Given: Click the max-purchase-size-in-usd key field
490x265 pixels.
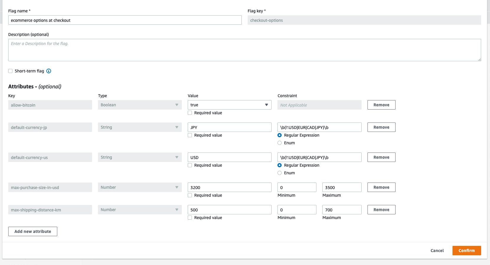Looking at the screenshot, I should click(x=50, y=187).
